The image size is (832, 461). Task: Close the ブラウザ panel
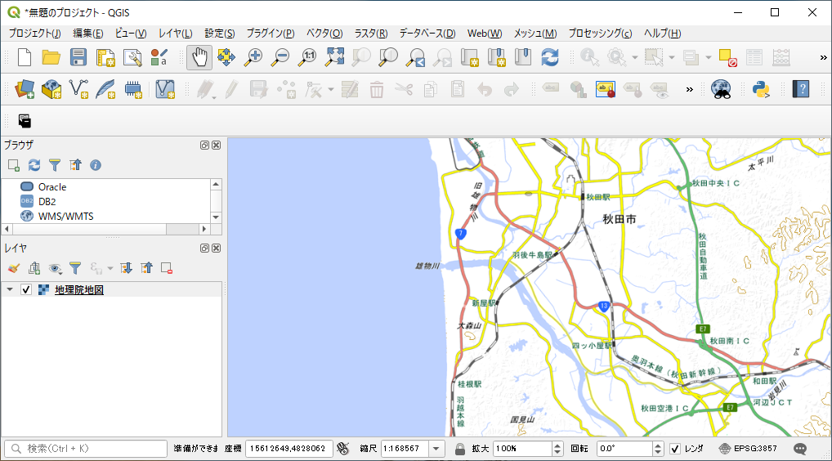216,145
